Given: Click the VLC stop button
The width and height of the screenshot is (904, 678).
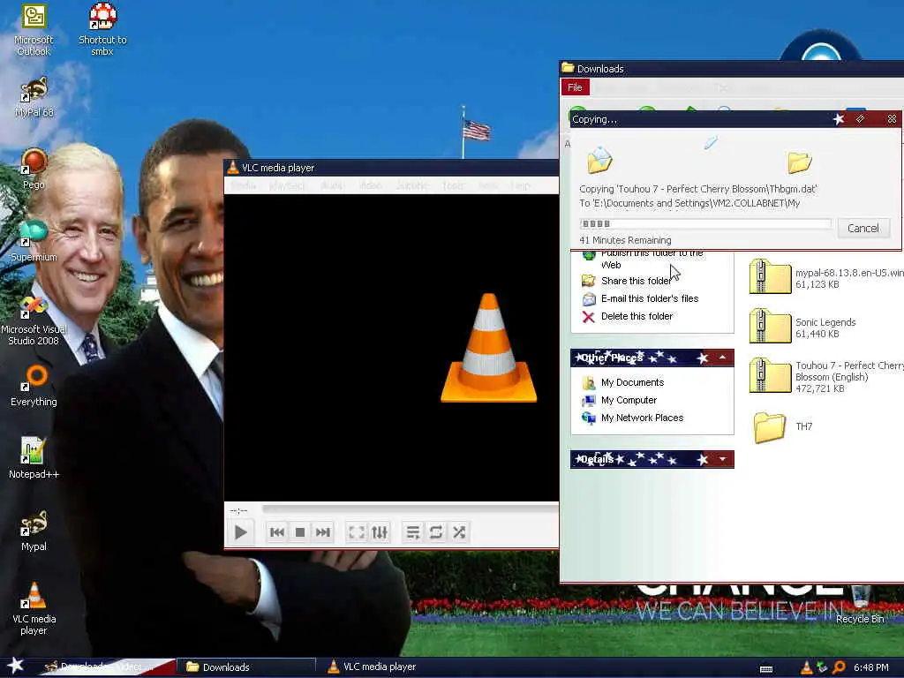Looking at the screenshot, I should 300,532.
